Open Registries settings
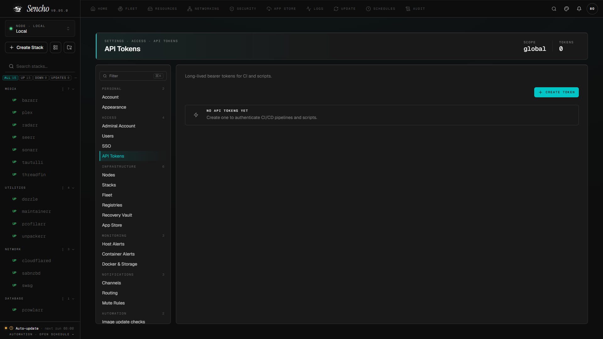 [133, 205]
